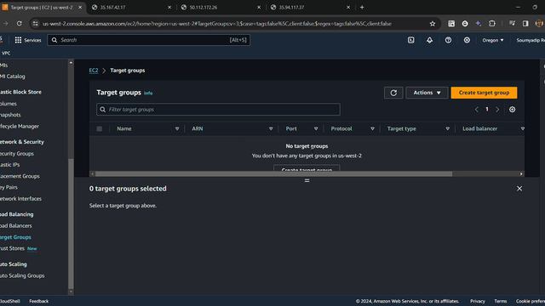545x306 pixels.
Task: Open Security Groups in the sidebar
Action: (x=17, y=154)
